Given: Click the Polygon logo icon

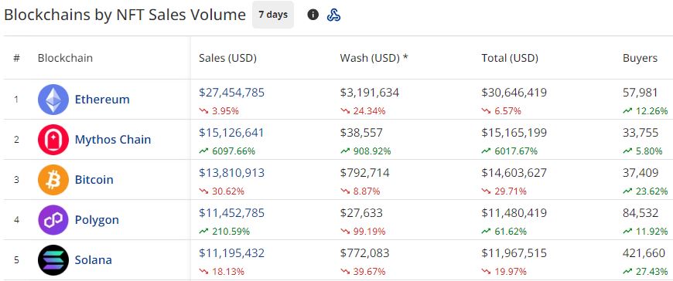Looking at the screenshot, I should [x=53, y=220].
